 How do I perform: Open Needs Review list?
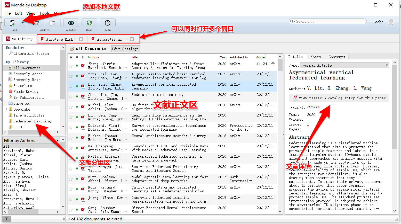click(x=26, y=92)
